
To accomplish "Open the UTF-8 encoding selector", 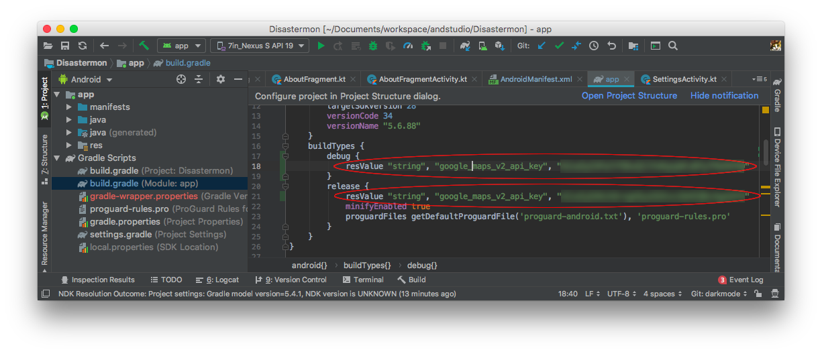I will 621,294.
